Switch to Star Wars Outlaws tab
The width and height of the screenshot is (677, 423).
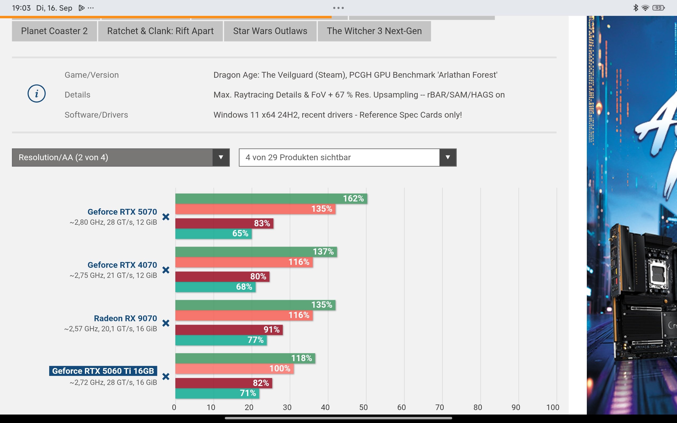tap(270, 31)
